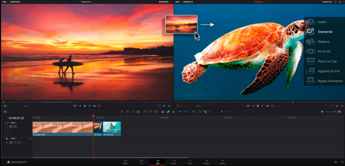345x166 pixels.
Task: Toggle the Linked Selection chain icon
Action: 168,111
